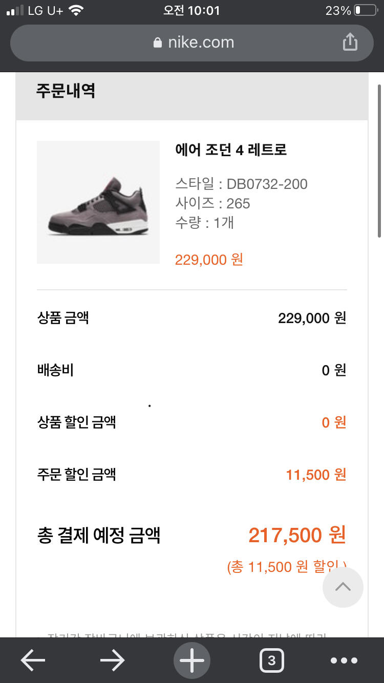
Task: Tap the Wi-Fi icon in status bar
Action: pos(76,11)
